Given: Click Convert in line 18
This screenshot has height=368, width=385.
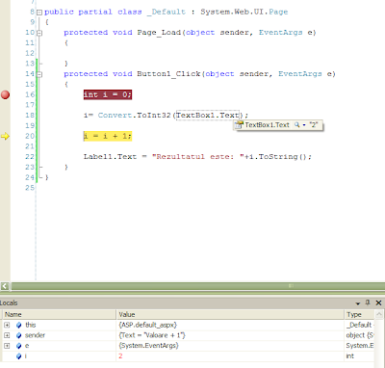Looking at the screenshot, I should pos(115,115).
